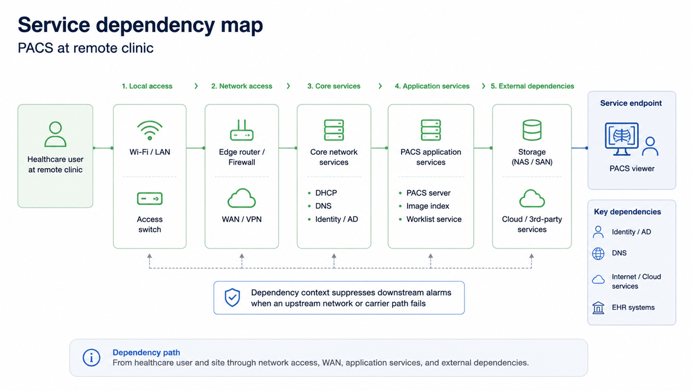Click the 'Storage (NAS / SAN)' label
692x390 pixels.
point(532,157)
